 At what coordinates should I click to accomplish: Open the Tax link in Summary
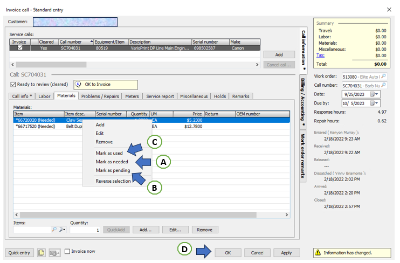pos(320,55)
